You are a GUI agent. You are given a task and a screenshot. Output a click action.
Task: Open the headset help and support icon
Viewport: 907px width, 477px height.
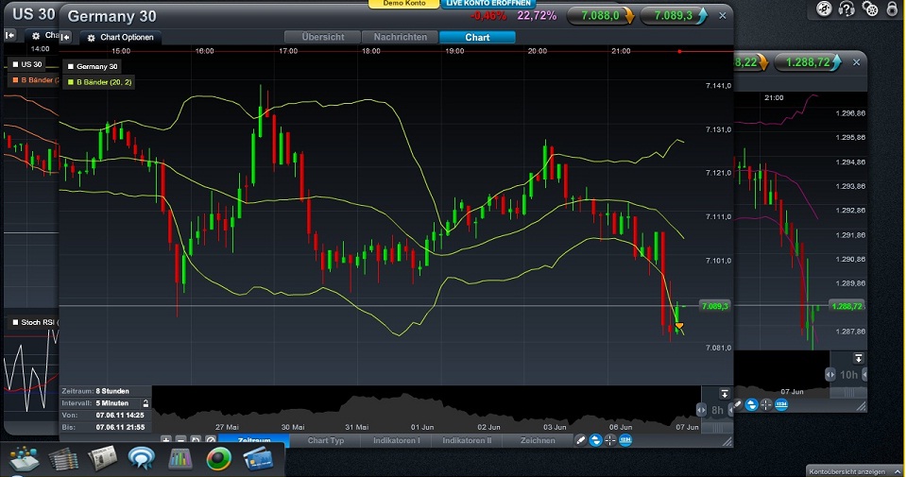[847, 9]
